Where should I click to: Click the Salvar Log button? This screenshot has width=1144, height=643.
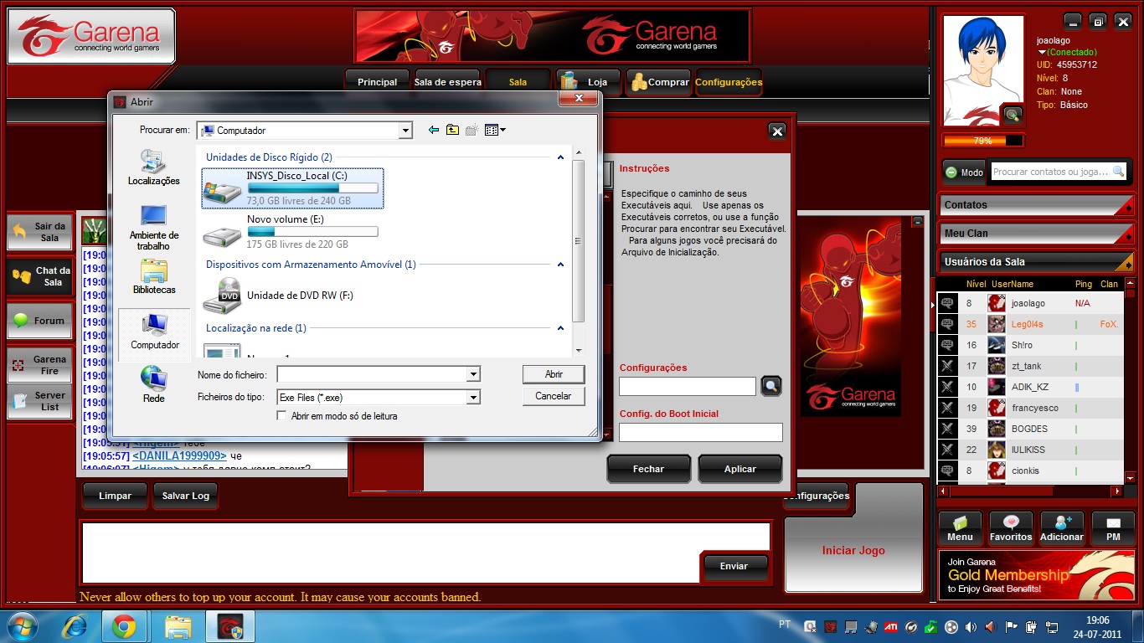186,496
